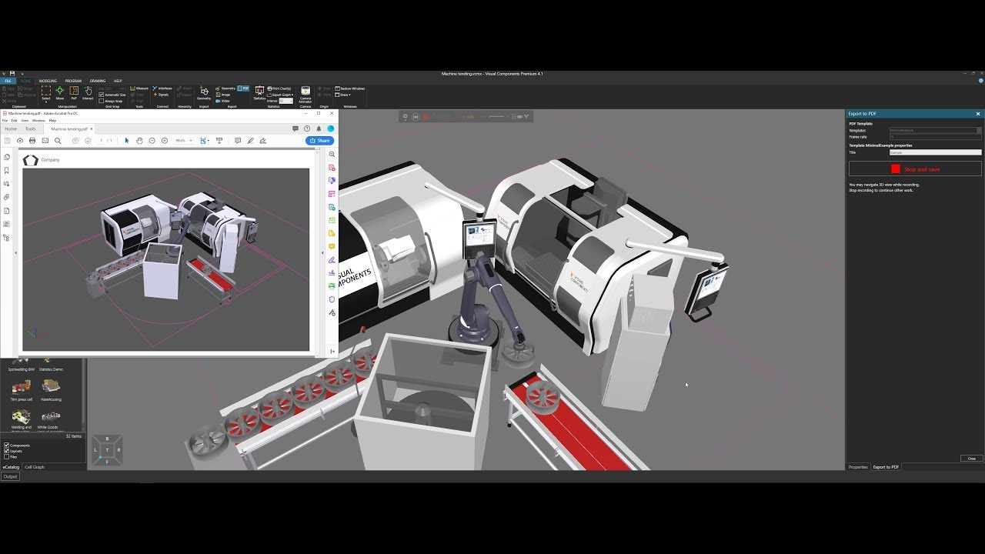Image resolution: width=985 pixels, height=554 pixels.
Task: Collapse the Acrobat right tools pane
Action: coord(322,252)
